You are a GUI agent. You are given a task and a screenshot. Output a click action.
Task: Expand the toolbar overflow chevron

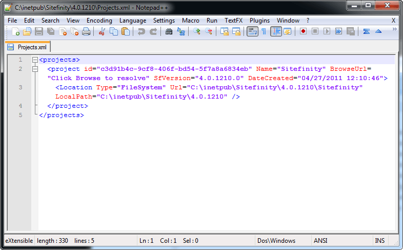(394, 30)
